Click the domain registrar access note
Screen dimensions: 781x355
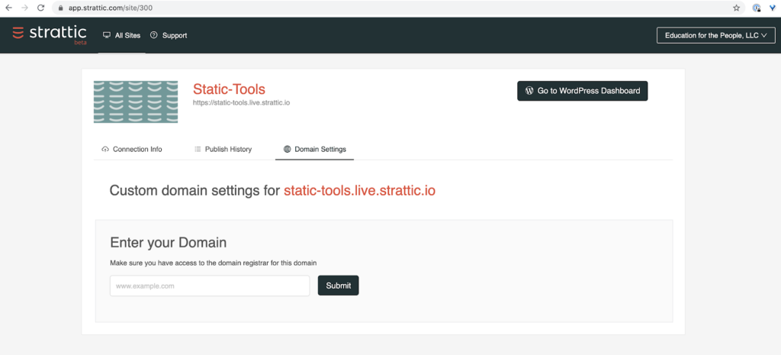[214, 263]
